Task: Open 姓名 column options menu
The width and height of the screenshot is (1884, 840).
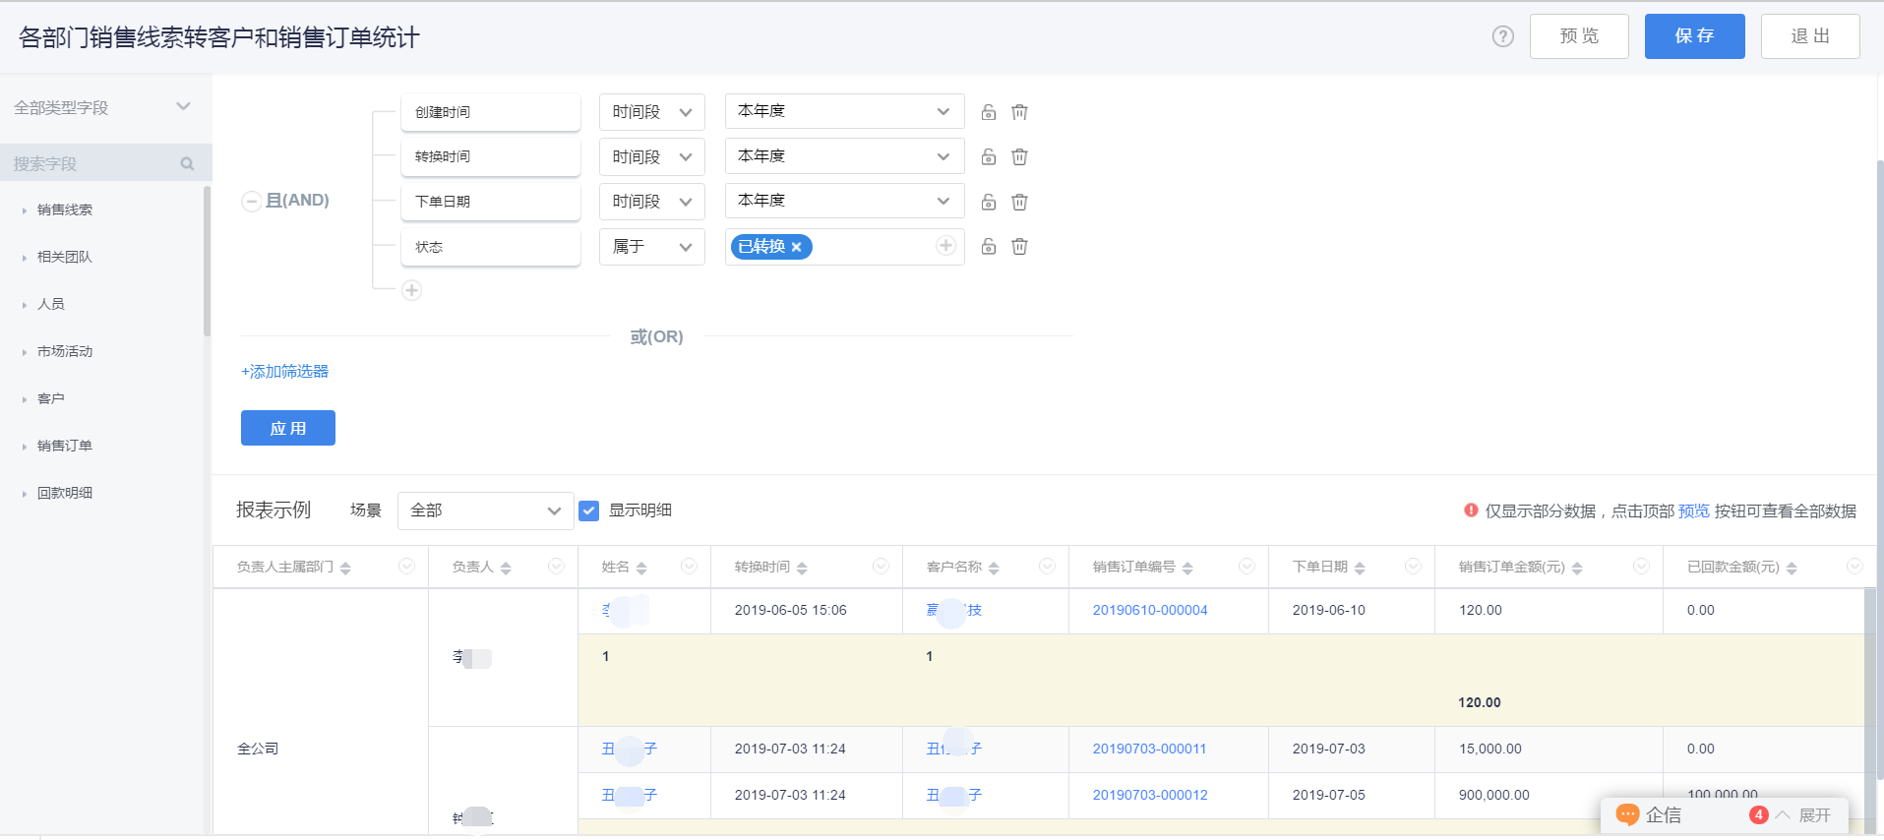Action: (x=689, y=566)
